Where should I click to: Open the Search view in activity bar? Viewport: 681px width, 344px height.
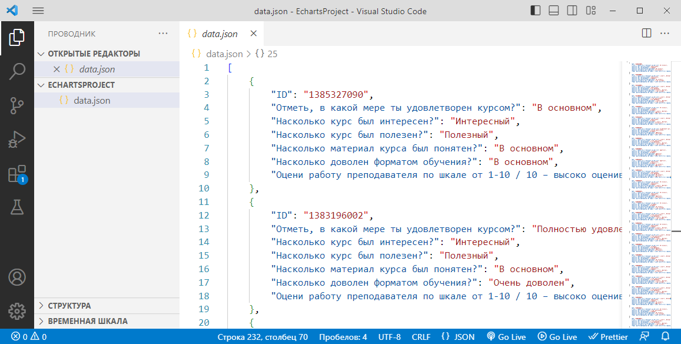click(x=17, y=72)
